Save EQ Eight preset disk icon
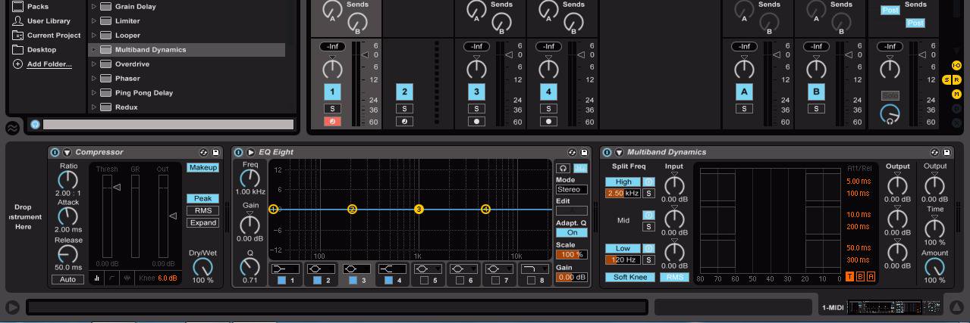This screenshot has height=323, width=970. coord(585,152)
